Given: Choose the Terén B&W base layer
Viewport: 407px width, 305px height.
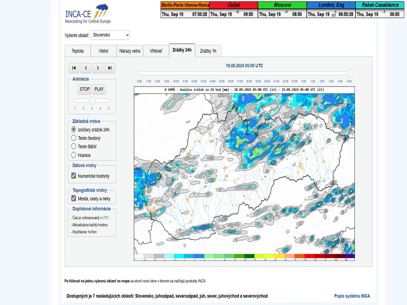Looking at the screenshot, I should (74, 147).
